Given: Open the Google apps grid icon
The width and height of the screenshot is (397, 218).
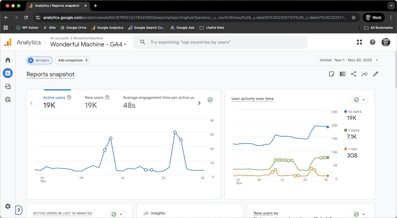Looking at the screenshot, I should click(x=360, y=42).
